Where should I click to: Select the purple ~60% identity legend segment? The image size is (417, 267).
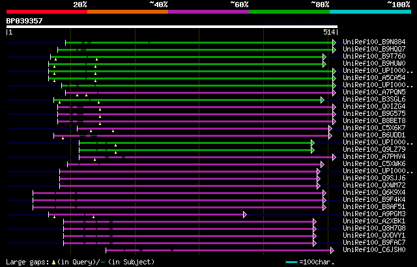[x=208, y=12]
